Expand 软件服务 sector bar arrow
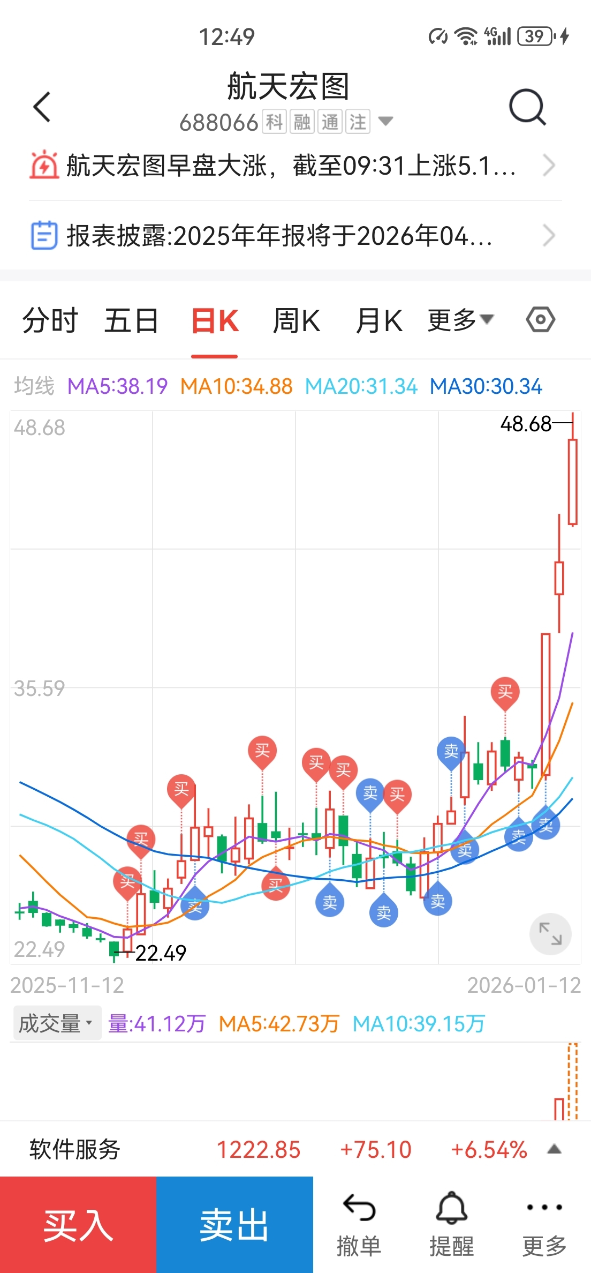Viewport: 591px width, 1273px height. (x=555, y=1149)
